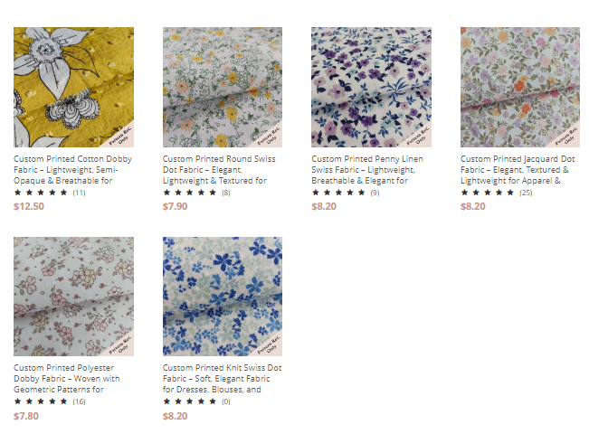Click star rating with 9 reviews
The width and height of the screenshot is (589, 434).
(346, 193)
